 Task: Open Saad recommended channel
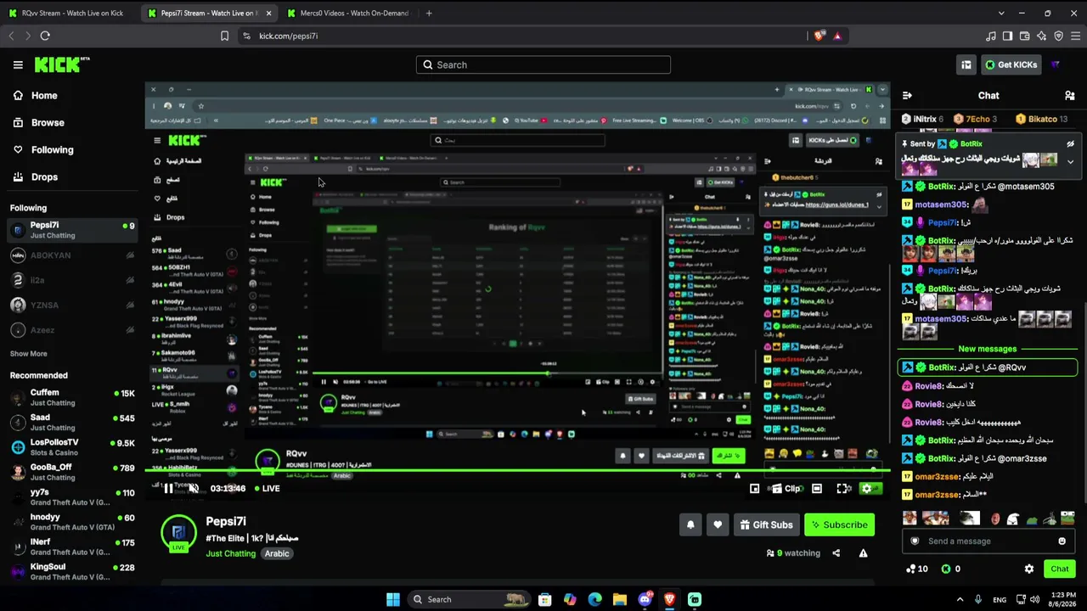(72, 422)
